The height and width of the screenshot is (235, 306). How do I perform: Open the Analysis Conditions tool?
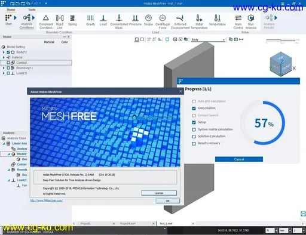click(x=26, y=21)
